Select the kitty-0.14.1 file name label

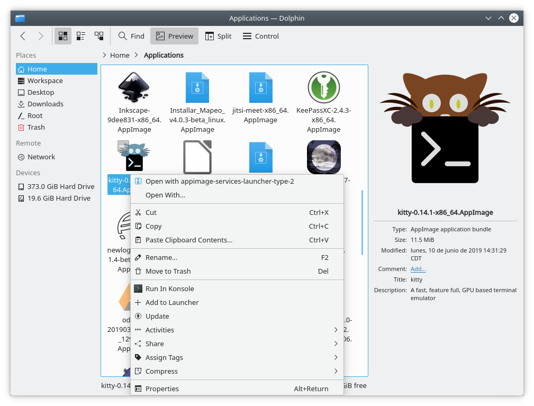coord(119,185)
